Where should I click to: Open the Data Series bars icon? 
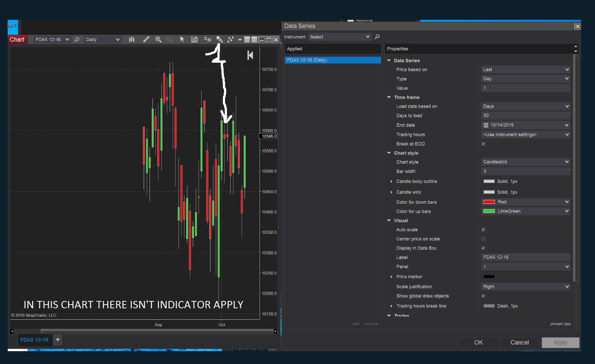tap(132, 40)
